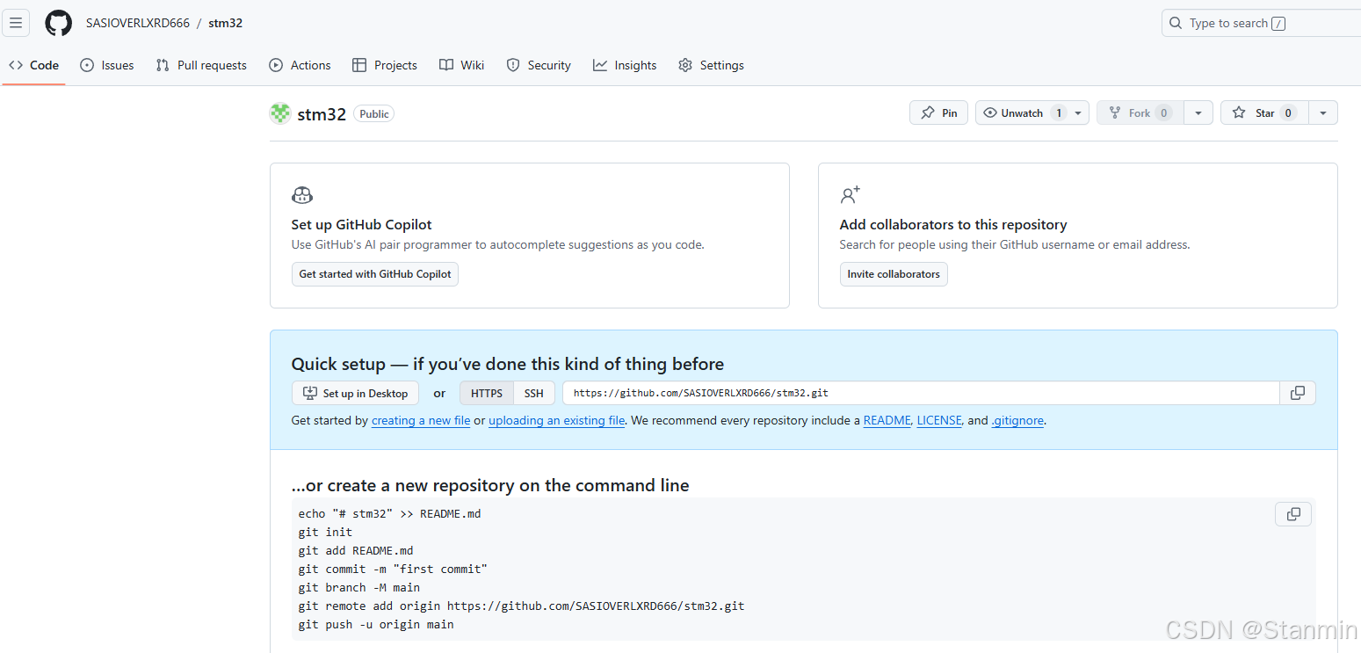The width and height of the screenshot is (1361, 653).
Task: Click the Fork button
Action: pos(1140,112)
